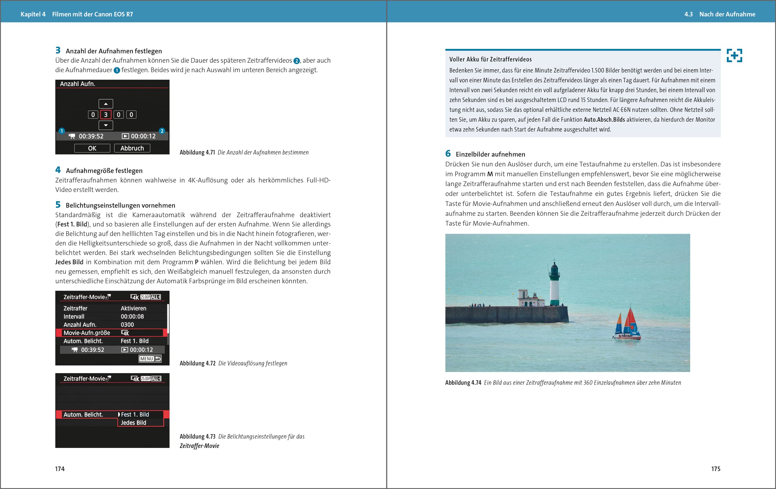Image resolution: width=776 pixels, height=489 pixels.
Task: Click page number 175
Action: [716, 469]
